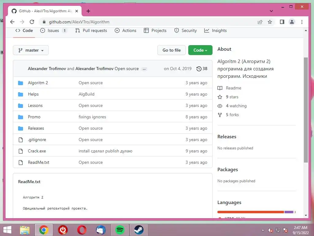
Task: Open the Packages sidebar heading link
Action: pos(228,170)
